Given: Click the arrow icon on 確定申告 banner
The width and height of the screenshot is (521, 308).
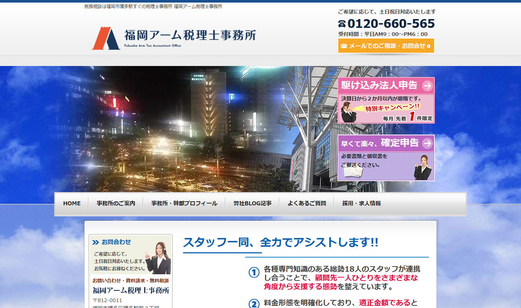Looking at the screenshot, I should coord(427,143).
